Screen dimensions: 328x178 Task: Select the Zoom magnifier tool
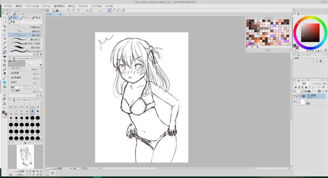[4, 17]
